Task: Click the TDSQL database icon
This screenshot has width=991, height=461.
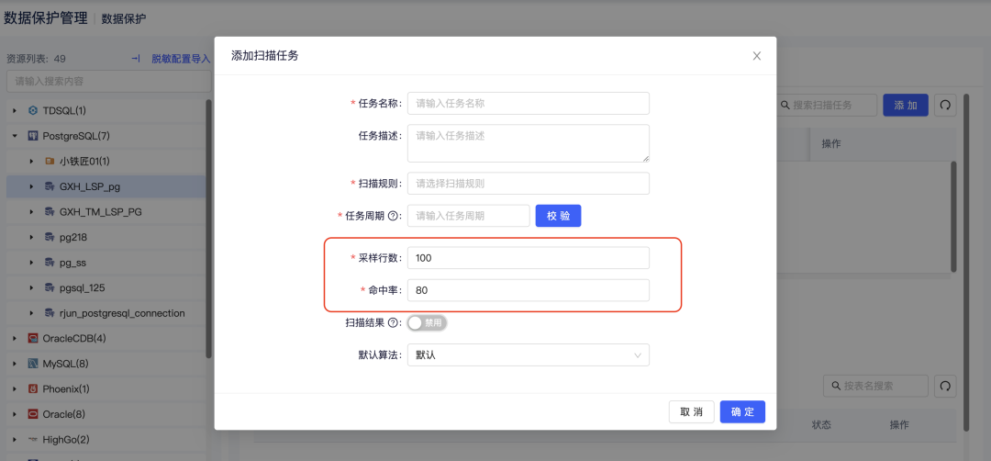Action: coord(33,111)
